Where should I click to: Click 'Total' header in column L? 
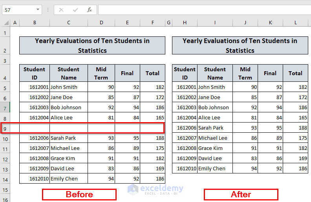coord(296,73)
